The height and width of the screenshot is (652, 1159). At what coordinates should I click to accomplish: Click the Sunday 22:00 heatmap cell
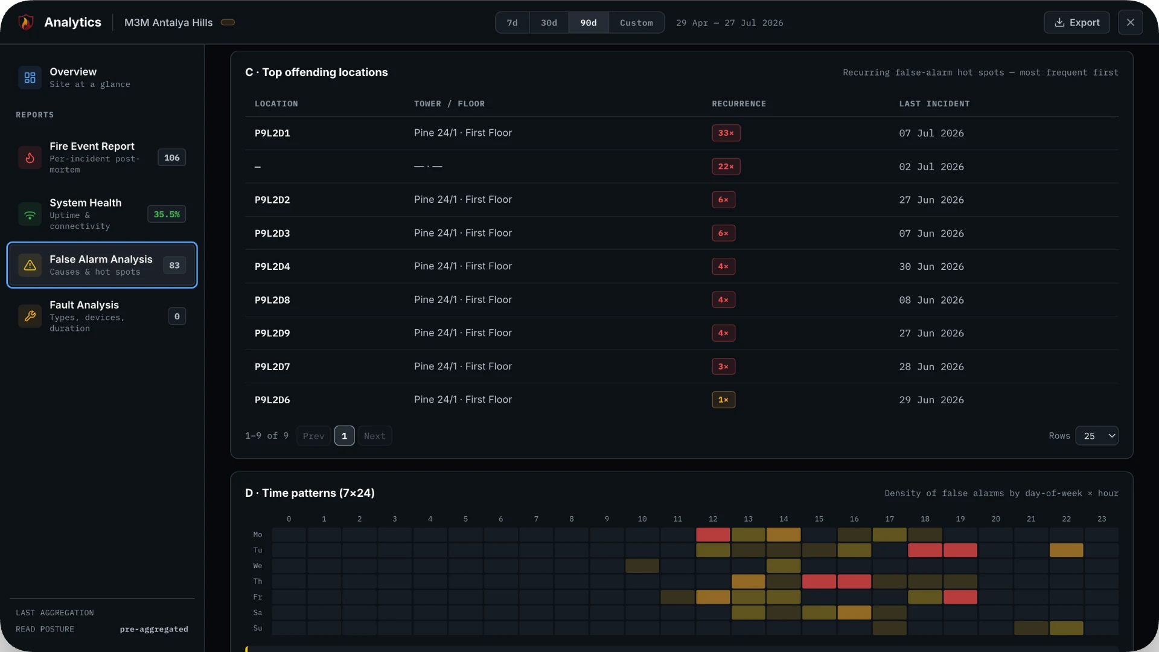pos(1066,628)
